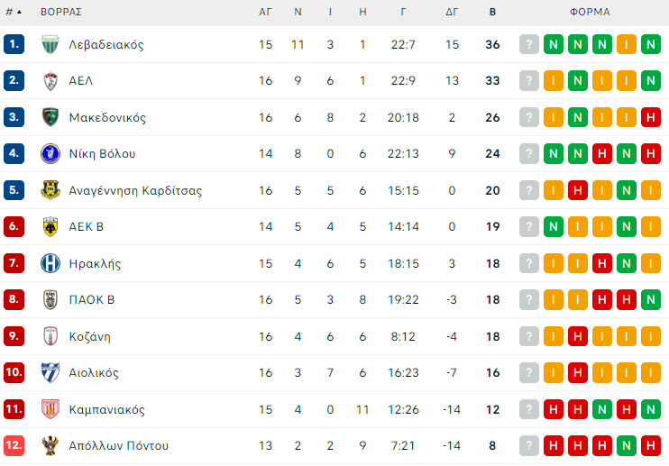Click the grey ? upcoming match badge for Λεβαδειακός
The width and height of the screenshot is (669, 466).
[528, 44]
